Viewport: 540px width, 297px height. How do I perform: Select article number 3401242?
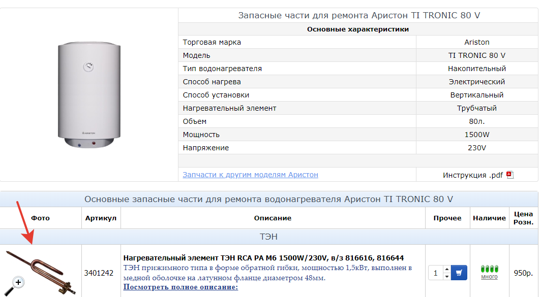click(x=99, y=273)
